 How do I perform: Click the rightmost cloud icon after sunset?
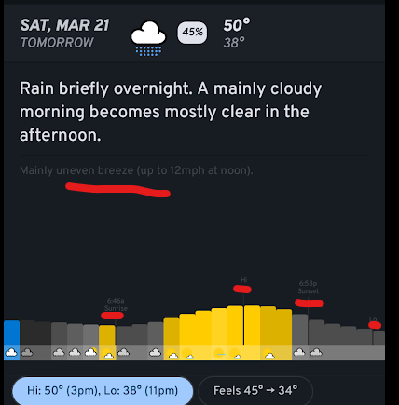point(316,352)
